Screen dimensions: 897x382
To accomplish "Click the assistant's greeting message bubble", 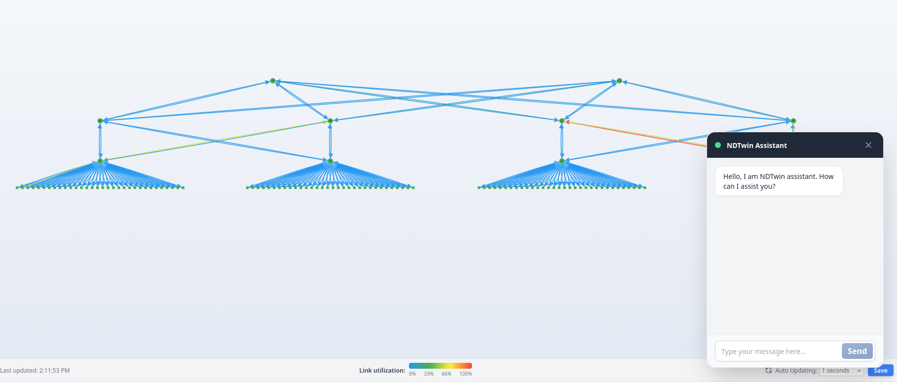I will click(x=778, y=181).
